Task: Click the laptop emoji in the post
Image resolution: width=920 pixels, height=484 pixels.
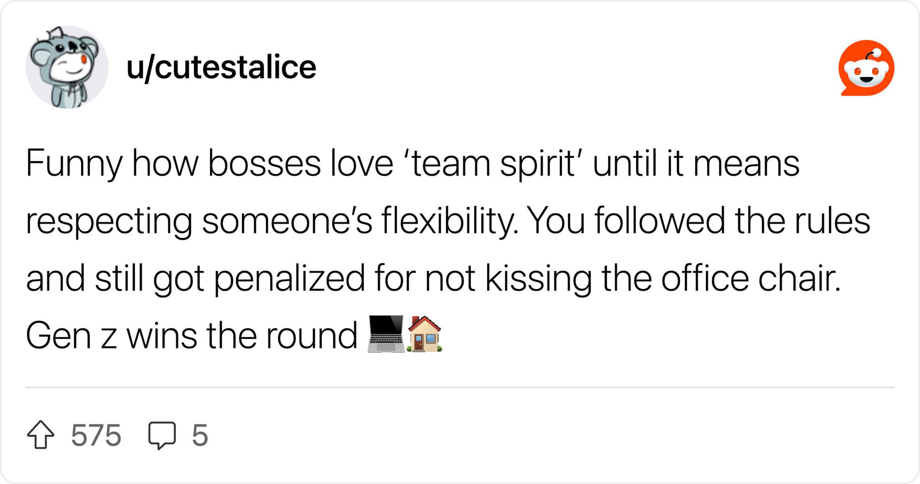Action: click(x=386, y=334)
